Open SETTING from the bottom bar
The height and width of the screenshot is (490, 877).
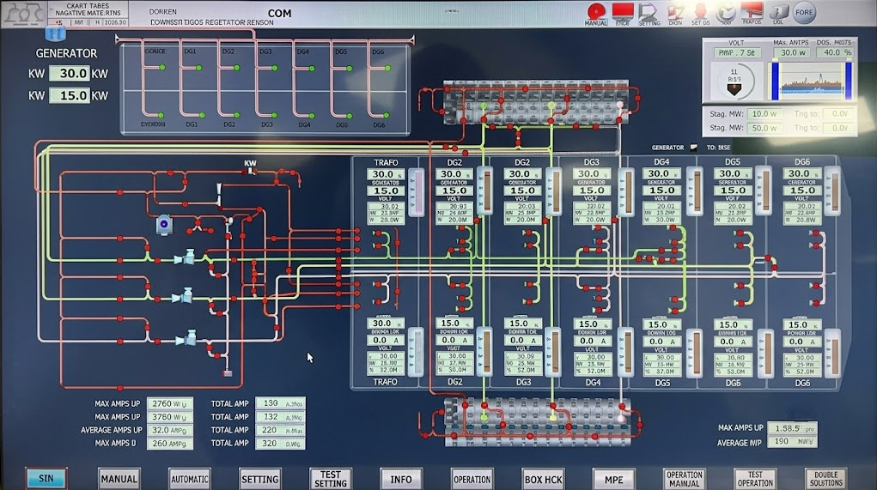point(259,479)
